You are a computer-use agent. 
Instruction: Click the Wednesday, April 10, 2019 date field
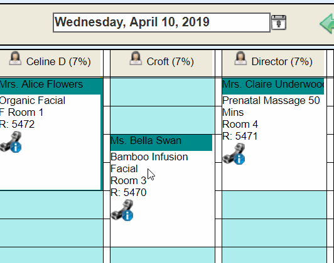[162, 23]
